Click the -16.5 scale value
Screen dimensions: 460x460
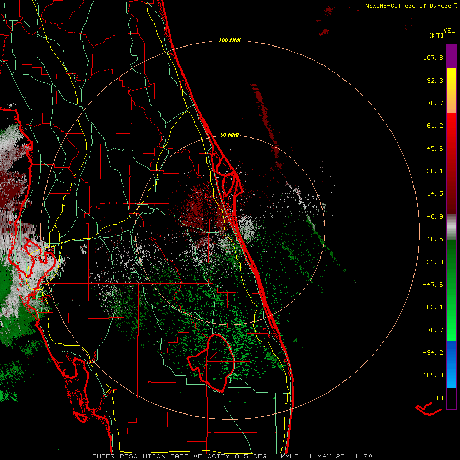pyautogui.click(x=433, y=239)
